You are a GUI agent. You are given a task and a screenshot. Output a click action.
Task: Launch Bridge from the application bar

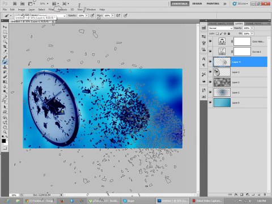coord(15,3)
